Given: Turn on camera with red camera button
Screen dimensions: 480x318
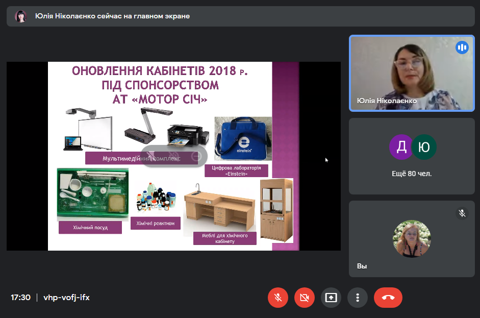Looking at the screenshot, I should [x=305, y=298].
